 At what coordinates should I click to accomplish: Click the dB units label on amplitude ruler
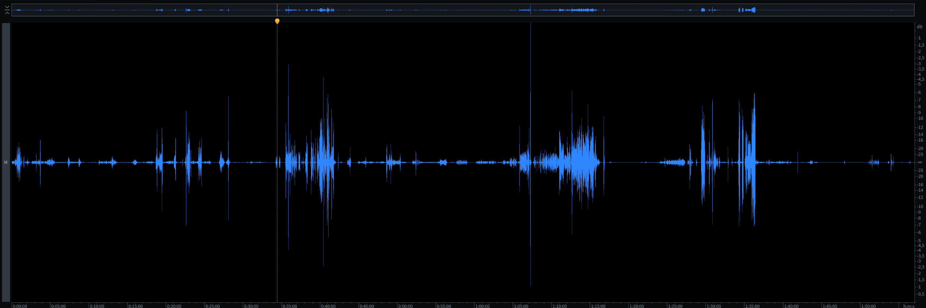click(x=919, y=27)
